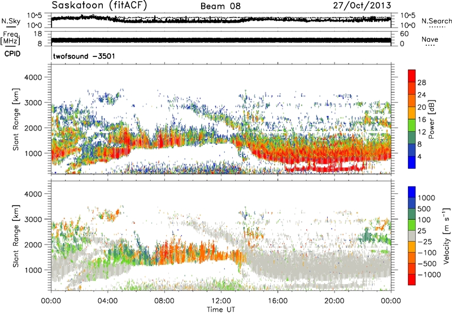Click the '4000' label on the power panel axis
452x313 pixels.
point(33,77)
